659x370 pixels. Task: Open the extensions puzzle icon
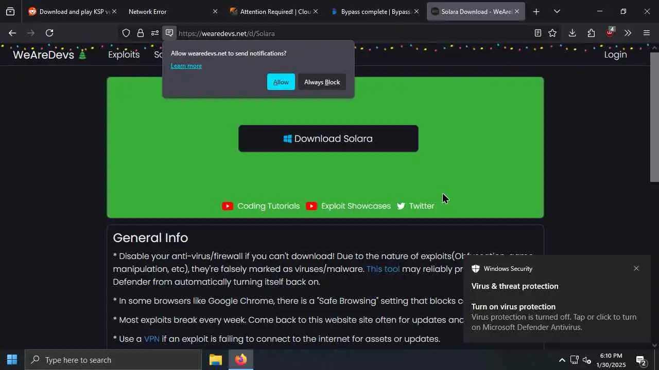click(x=591, y=33)
